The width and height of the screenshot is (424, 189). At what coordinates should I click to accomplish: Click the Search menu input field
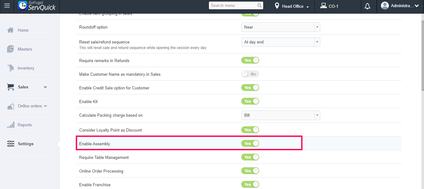tap(233, 6)
